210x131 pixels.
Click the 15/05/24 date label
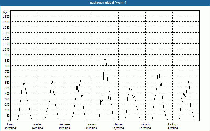pos(64,128)
